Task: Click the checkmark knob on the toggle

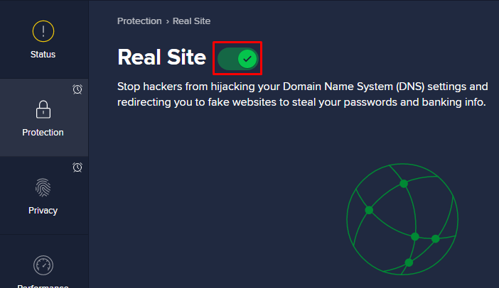Action: [247, 59]
